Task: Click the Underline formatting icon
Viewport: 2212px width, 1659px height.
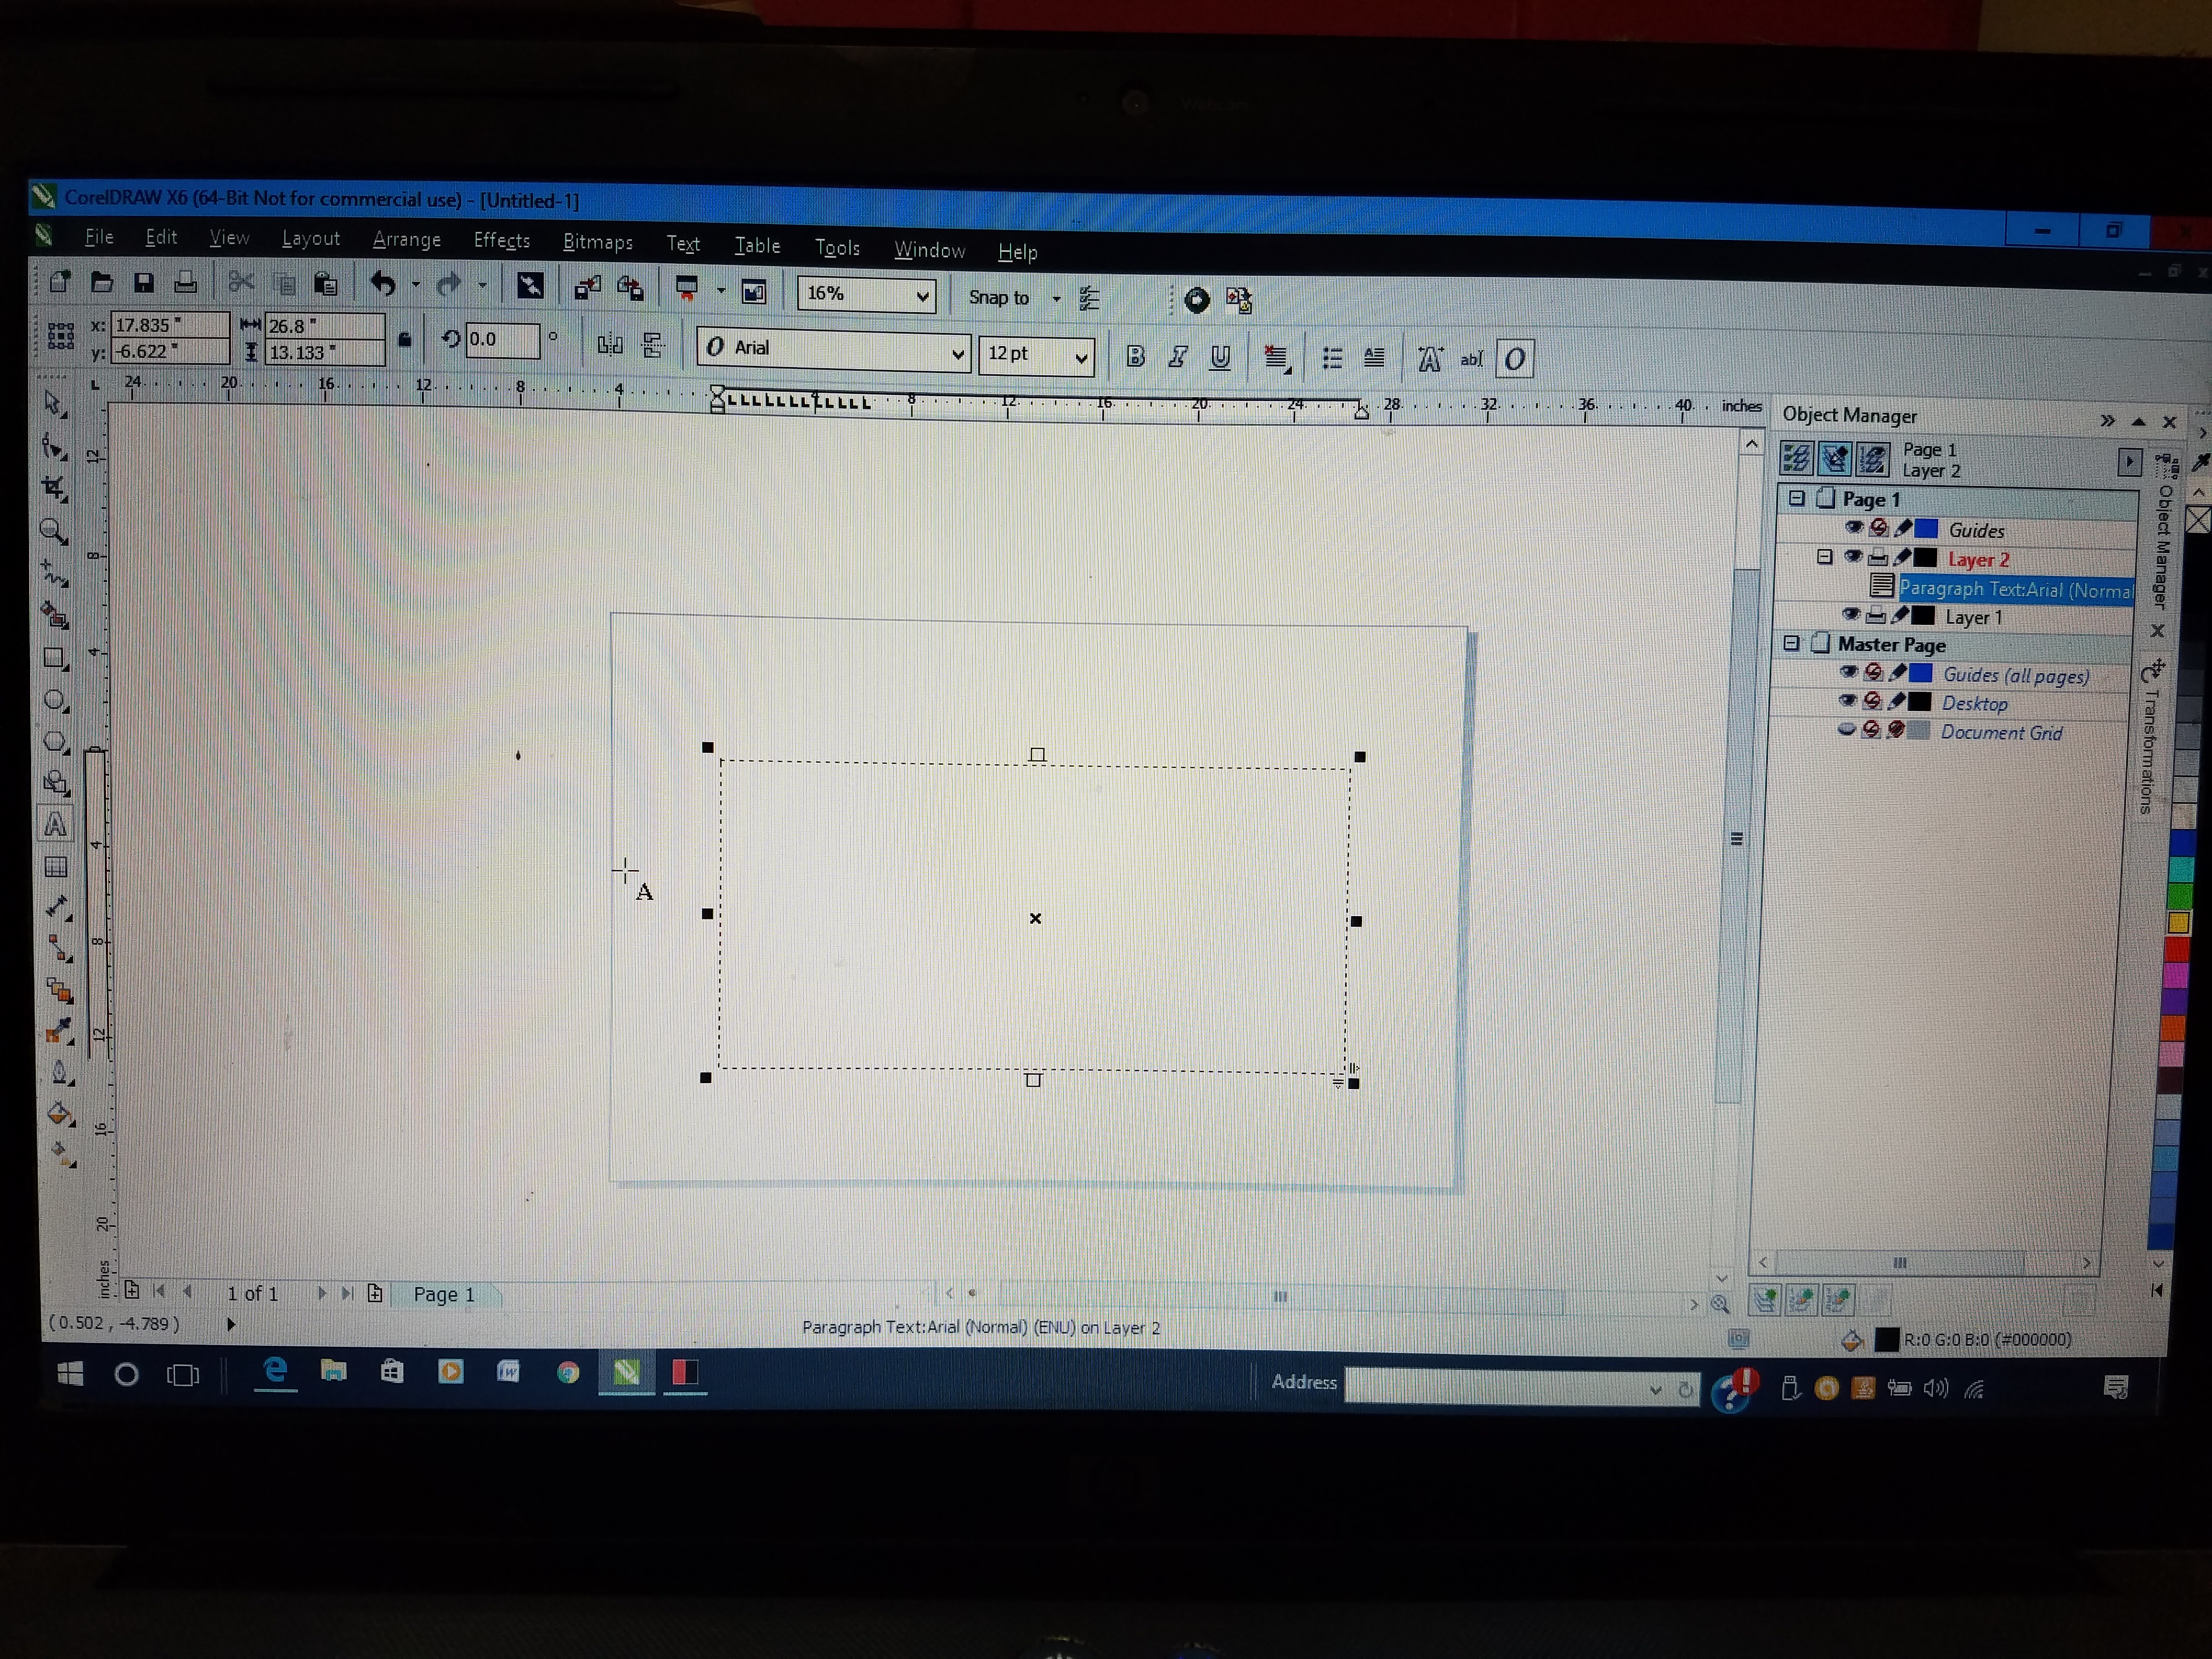Action: pos(1220,357)
